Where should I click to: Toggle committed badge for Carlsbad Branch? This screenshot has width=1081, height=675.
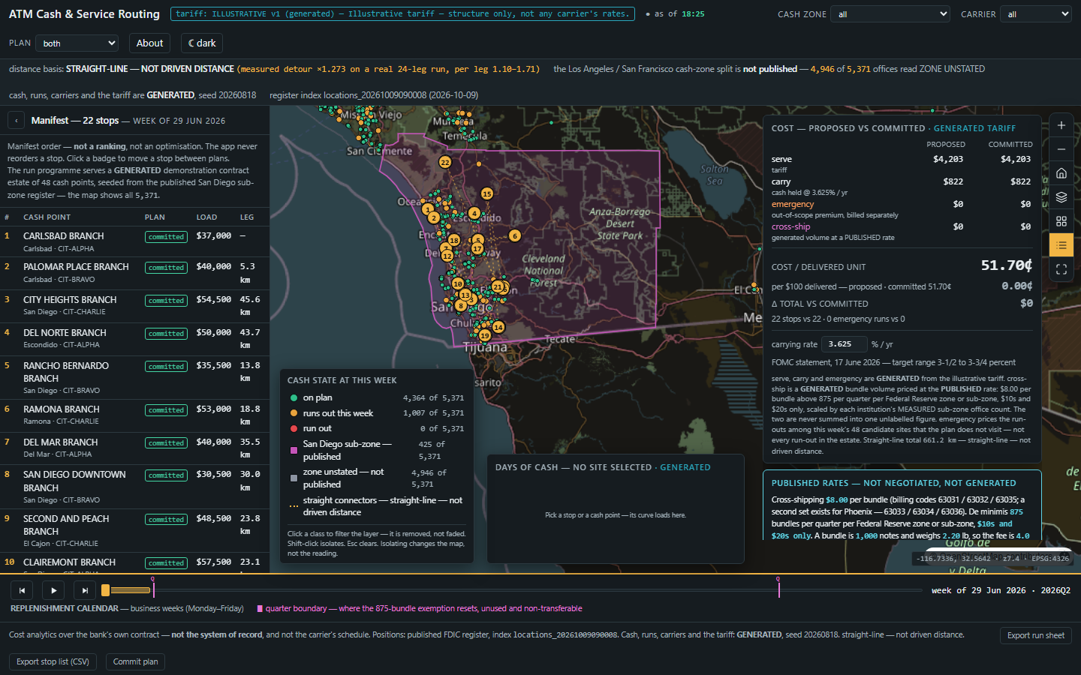[166, 237]
